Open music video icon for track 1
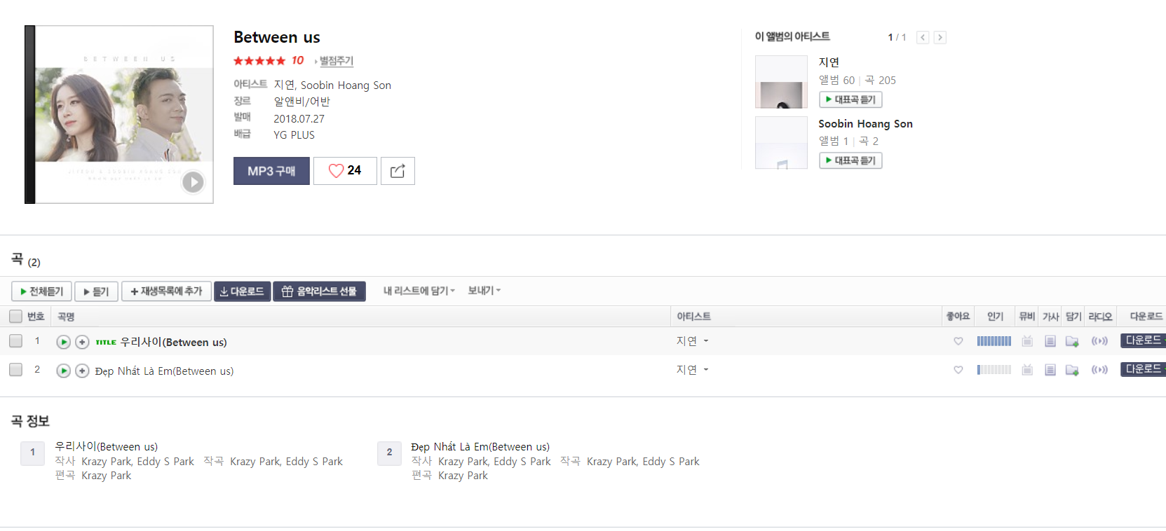This screenshot has height=531, width=1166. pos(1026,341)
